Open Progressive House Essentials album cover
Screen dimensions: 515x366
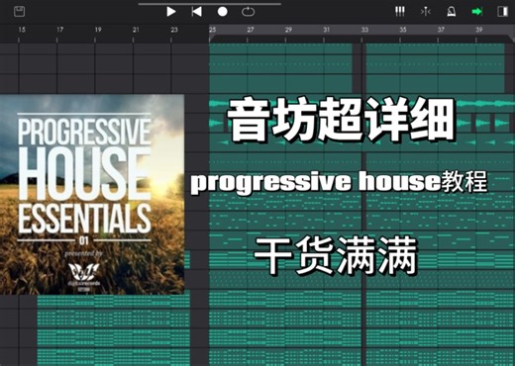click(92, 195)
